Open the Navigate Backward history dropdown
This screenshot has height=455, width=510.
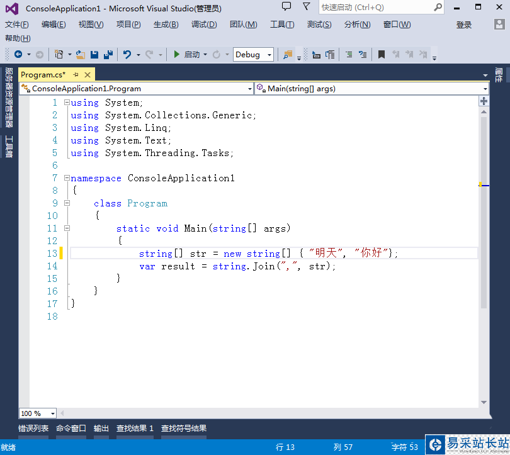[28, 55]
